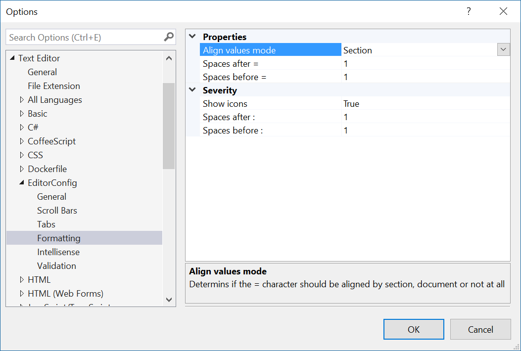Click the Search Options text field
The height and width of the screenshot is (351, 521).
coord(84,38)
